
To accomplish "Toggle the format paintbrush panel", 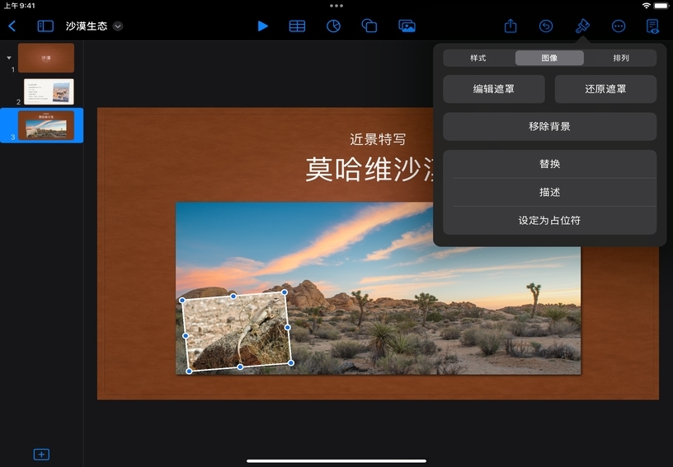I will pos(582,26).
